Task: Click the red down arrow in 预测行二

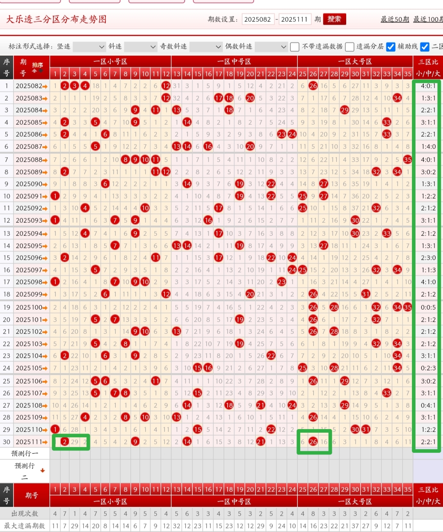Action: 42,470
